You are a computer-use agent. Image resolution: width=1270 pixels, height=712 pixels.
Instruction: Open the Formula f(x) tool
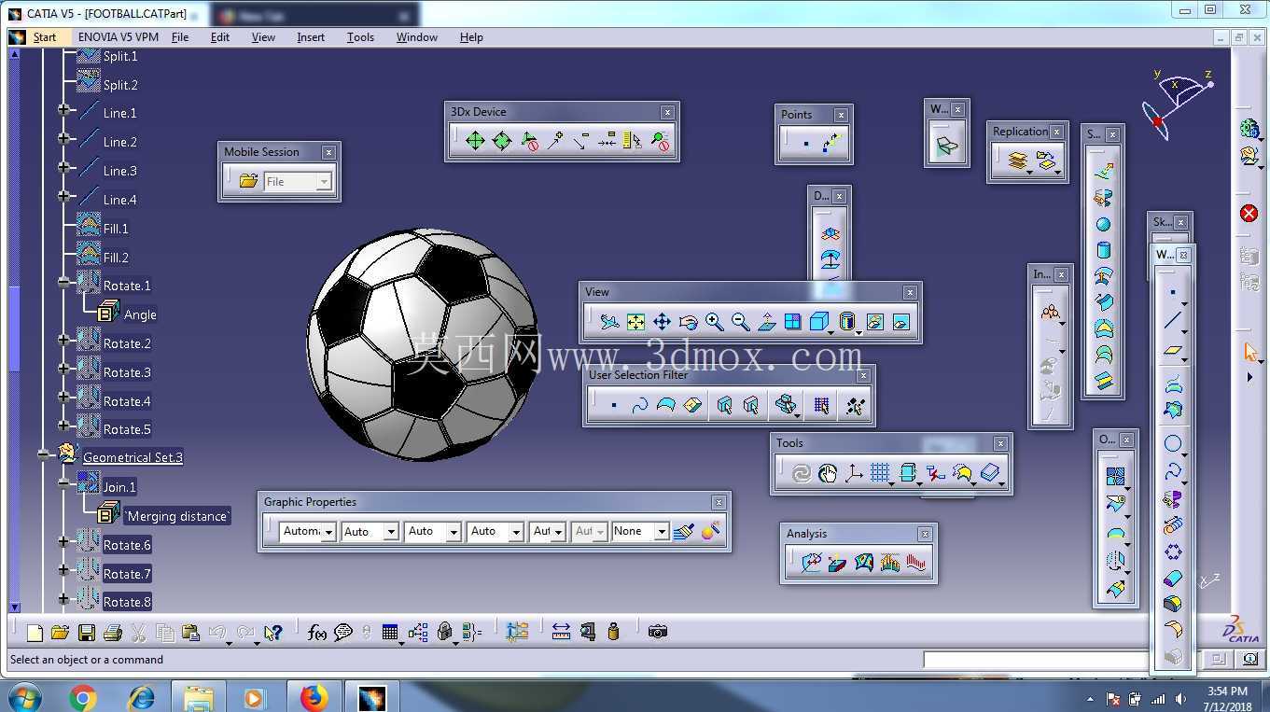click(317, 632)
